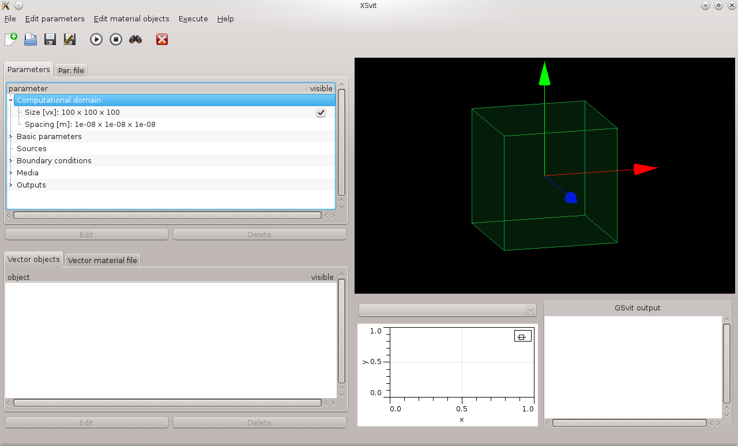This screenshot has height=446, width=738.
Task: Open the dropdown above the graph
Action: [447, 310]
